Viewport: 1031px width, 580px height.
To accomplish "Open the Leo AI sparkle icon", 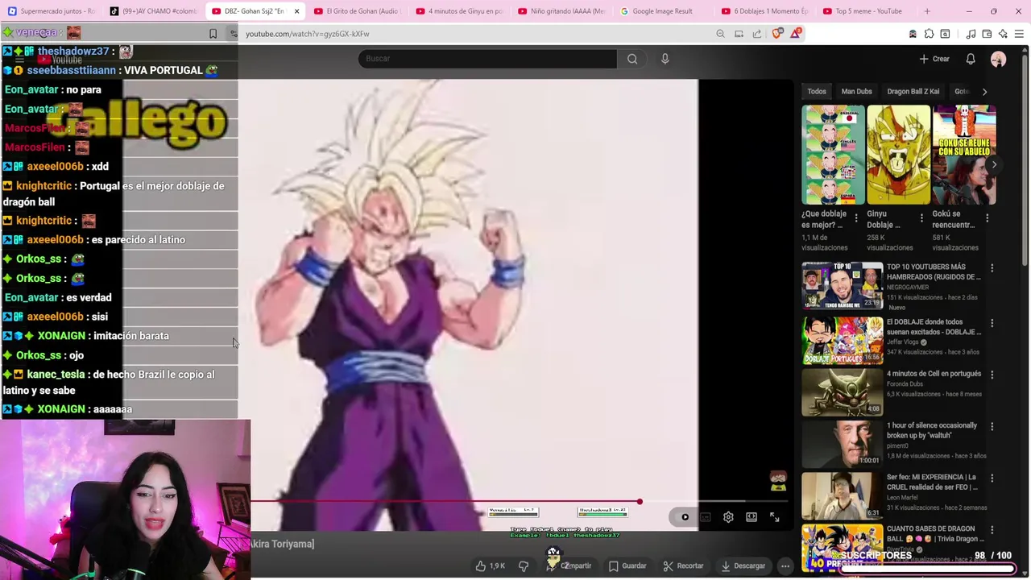I will click(x=1003, y=34).
